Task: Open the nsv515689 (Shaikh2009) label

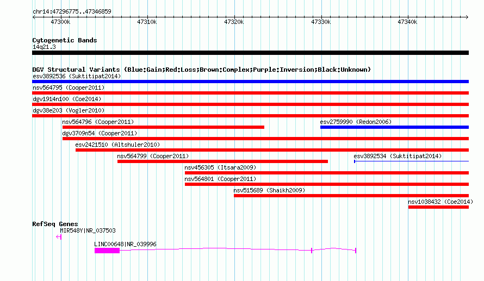Action: tap(269, 190)
